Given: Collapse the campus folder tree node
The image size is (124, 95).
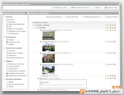Looking at the screenshot, I should tap(36, 28).
